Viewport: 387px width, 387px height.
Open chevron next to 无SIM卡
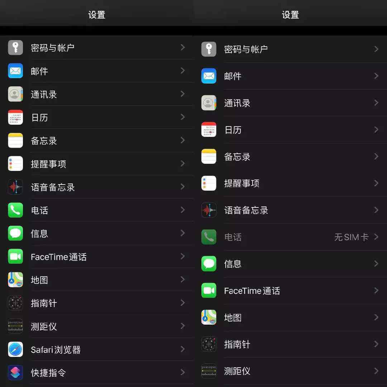pos(376,237)
